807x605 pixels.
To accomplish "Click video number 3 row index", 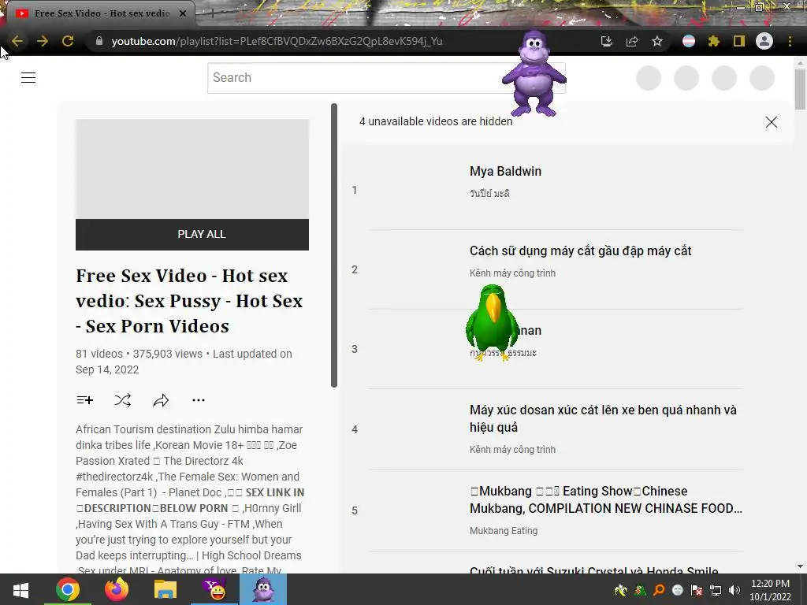I will (354, 349).
